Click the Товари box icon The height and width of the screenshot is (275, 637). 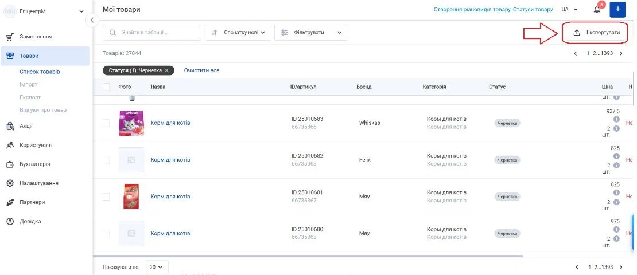10,56
